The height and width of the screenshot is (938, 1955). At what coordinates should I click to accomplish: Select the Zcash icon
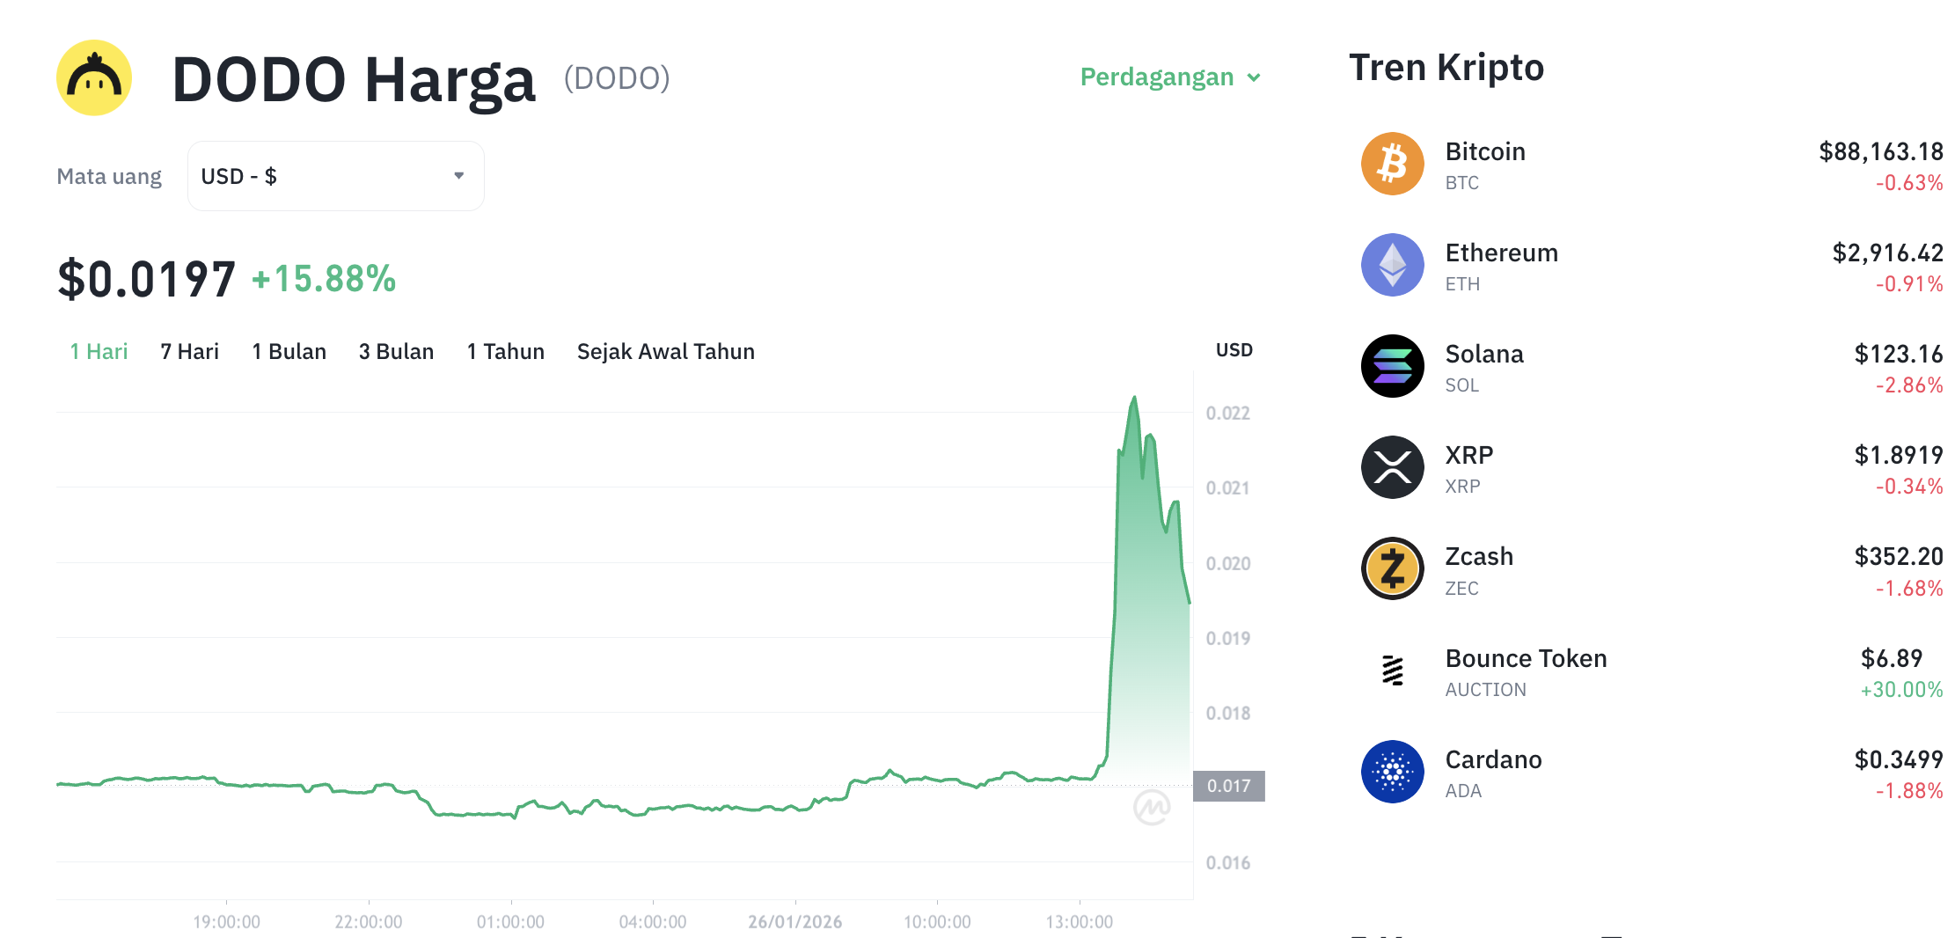(1393, 568)
